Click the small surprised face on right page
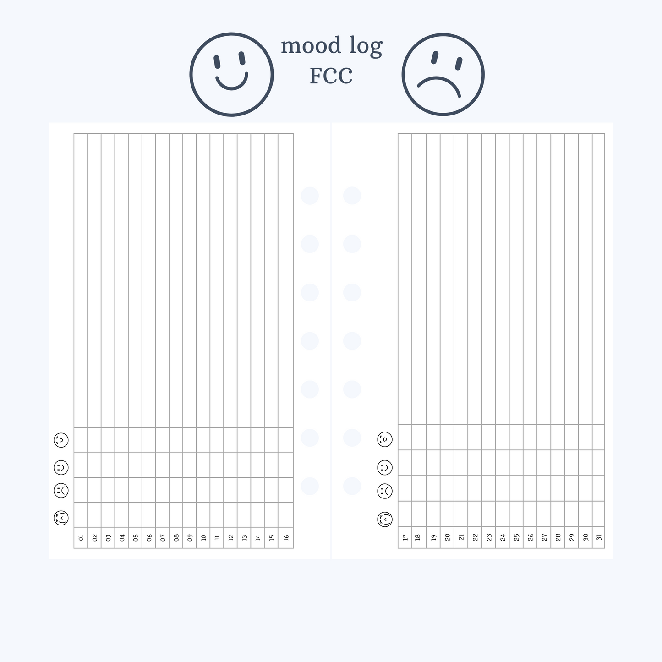This screenshot has height=662, width=662. click(385, 440)
